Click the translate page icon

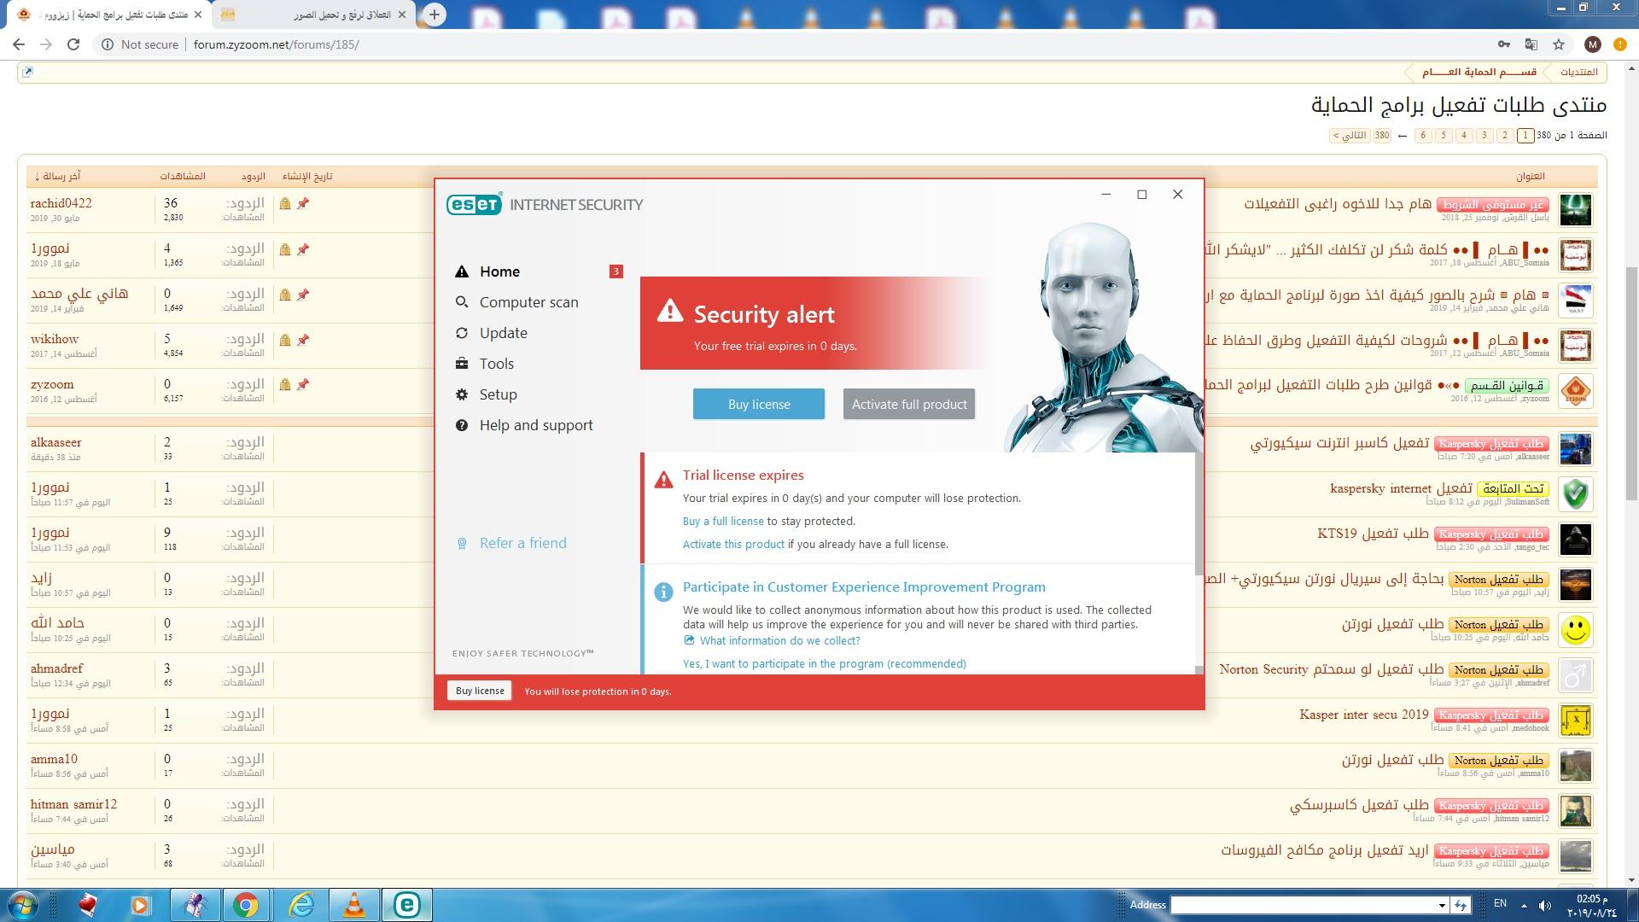pyautogui.click(x=1531, y=44)
